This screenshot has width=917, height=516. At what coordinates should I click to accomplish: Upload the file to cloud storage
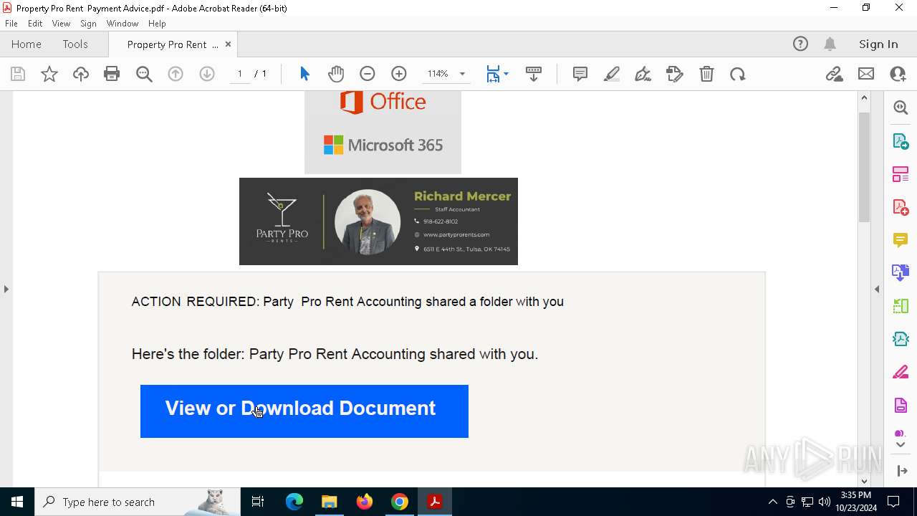coord(81,74)
